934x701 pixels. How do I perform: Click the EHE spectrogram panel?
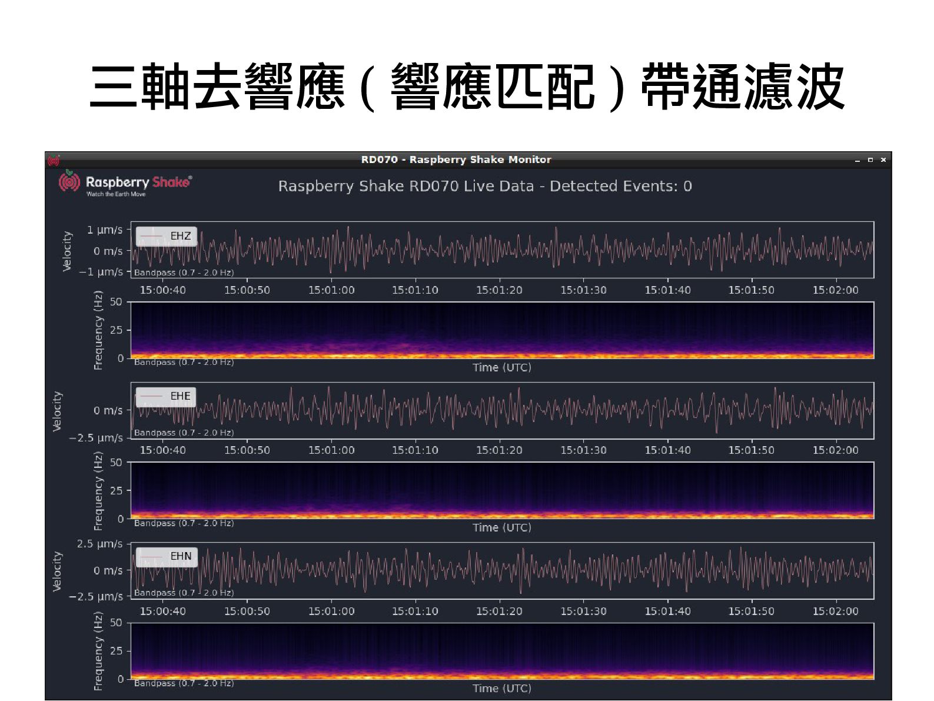pos(502,490)
